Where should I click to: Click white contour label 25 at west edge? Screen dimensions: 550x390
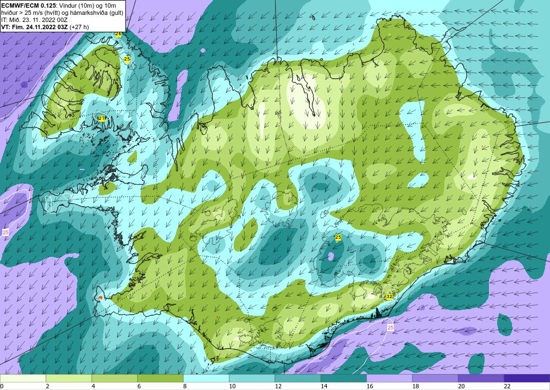tap(5, 232)
